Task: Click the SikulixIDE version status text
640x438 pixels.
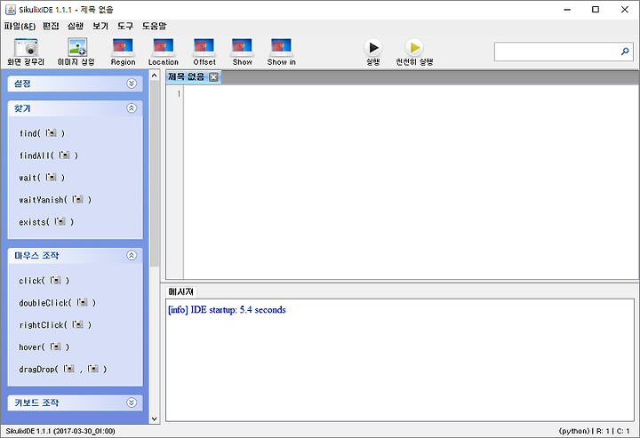Action: [x=60, y=431]
